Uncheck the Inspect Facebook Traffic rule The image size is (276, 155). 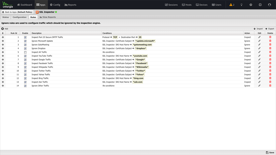25,63
